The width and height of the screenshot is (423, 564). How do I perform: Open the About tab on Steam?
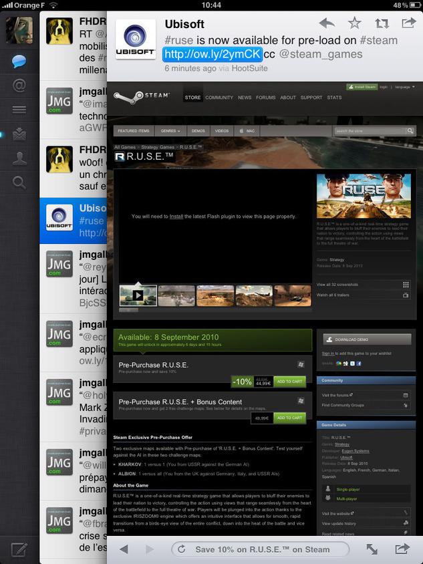[288, 98]
